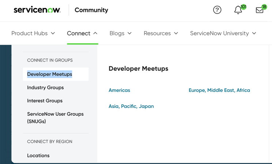
Task: Select ServiceNow User Groups (SNUGs)
Action: 55,118
